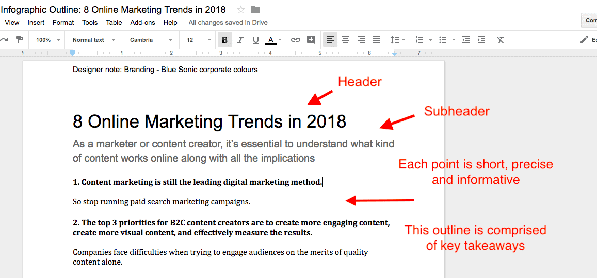Increase indent of the paragraph

[x=481, y=40]
